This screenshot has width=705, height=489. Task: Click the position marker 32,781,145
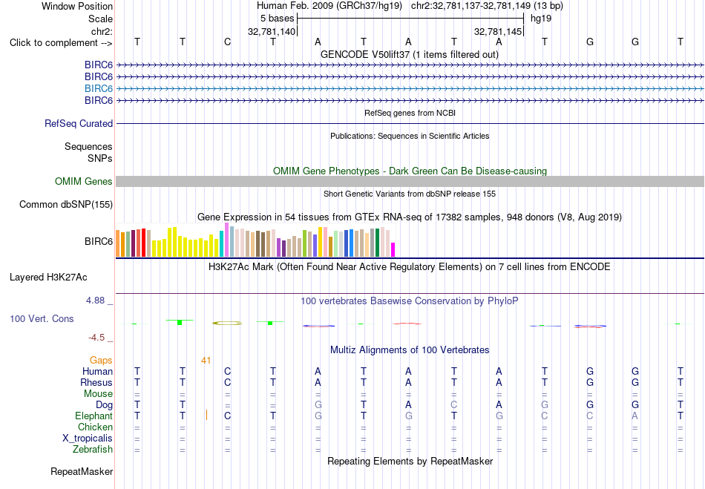(498, 32)
